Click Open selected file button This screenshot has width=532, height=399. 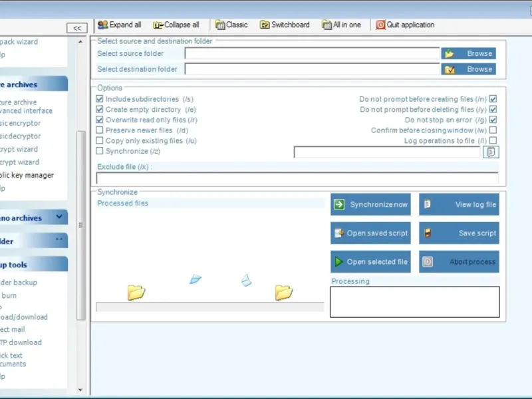(370, 261)
